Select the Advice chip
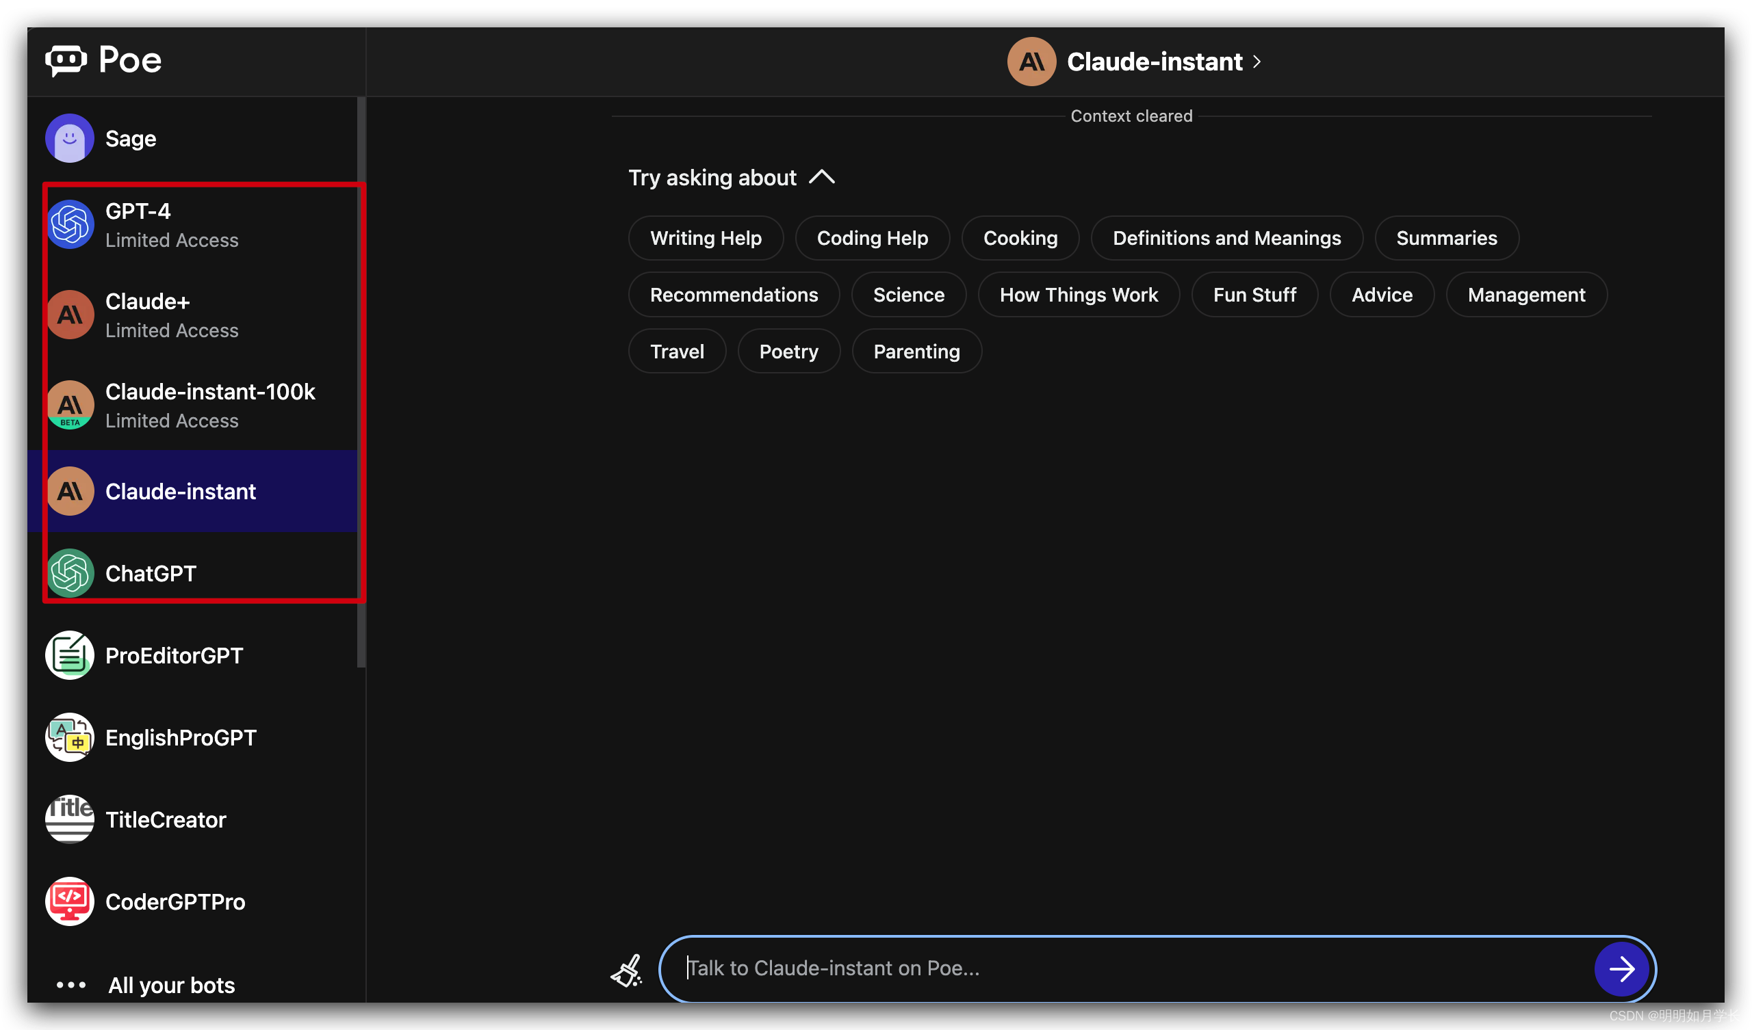This screenshot has width=1752, height=1030. pos(1382,295)
